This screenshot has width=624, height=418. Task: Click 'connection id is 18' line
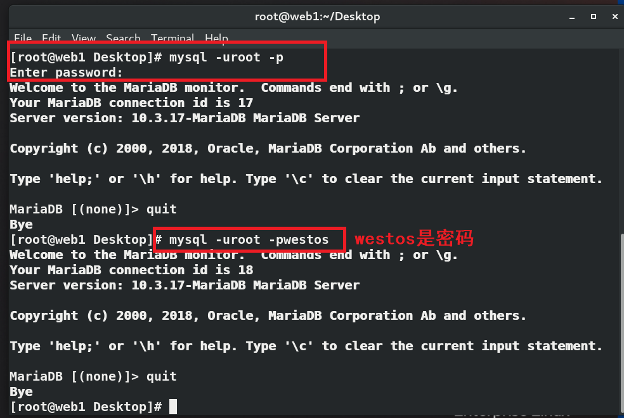(131, 270)
